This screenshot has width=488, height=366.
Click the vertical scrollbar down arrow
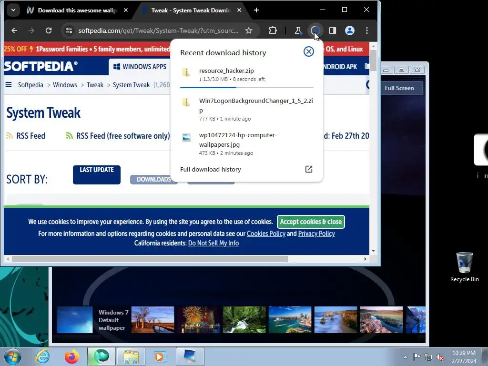[x=373, y=251]
